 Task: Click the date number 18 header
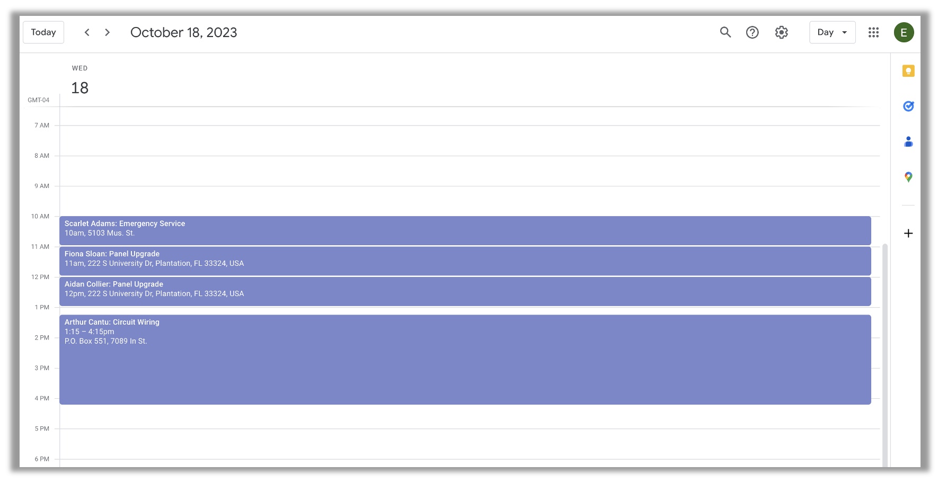point(80,88)
